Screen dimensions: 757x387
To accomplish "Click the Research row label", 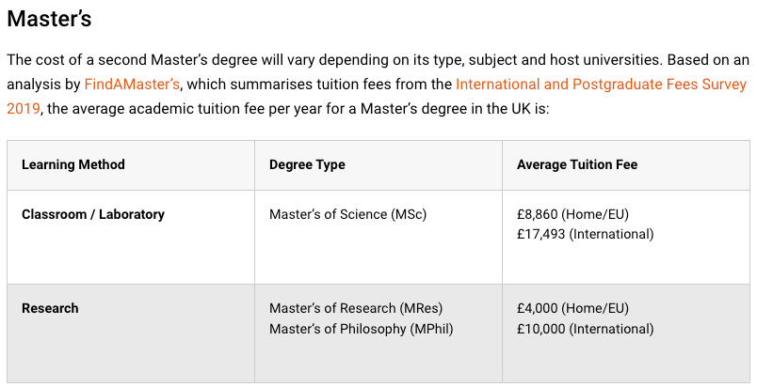I will click(50, 308).
